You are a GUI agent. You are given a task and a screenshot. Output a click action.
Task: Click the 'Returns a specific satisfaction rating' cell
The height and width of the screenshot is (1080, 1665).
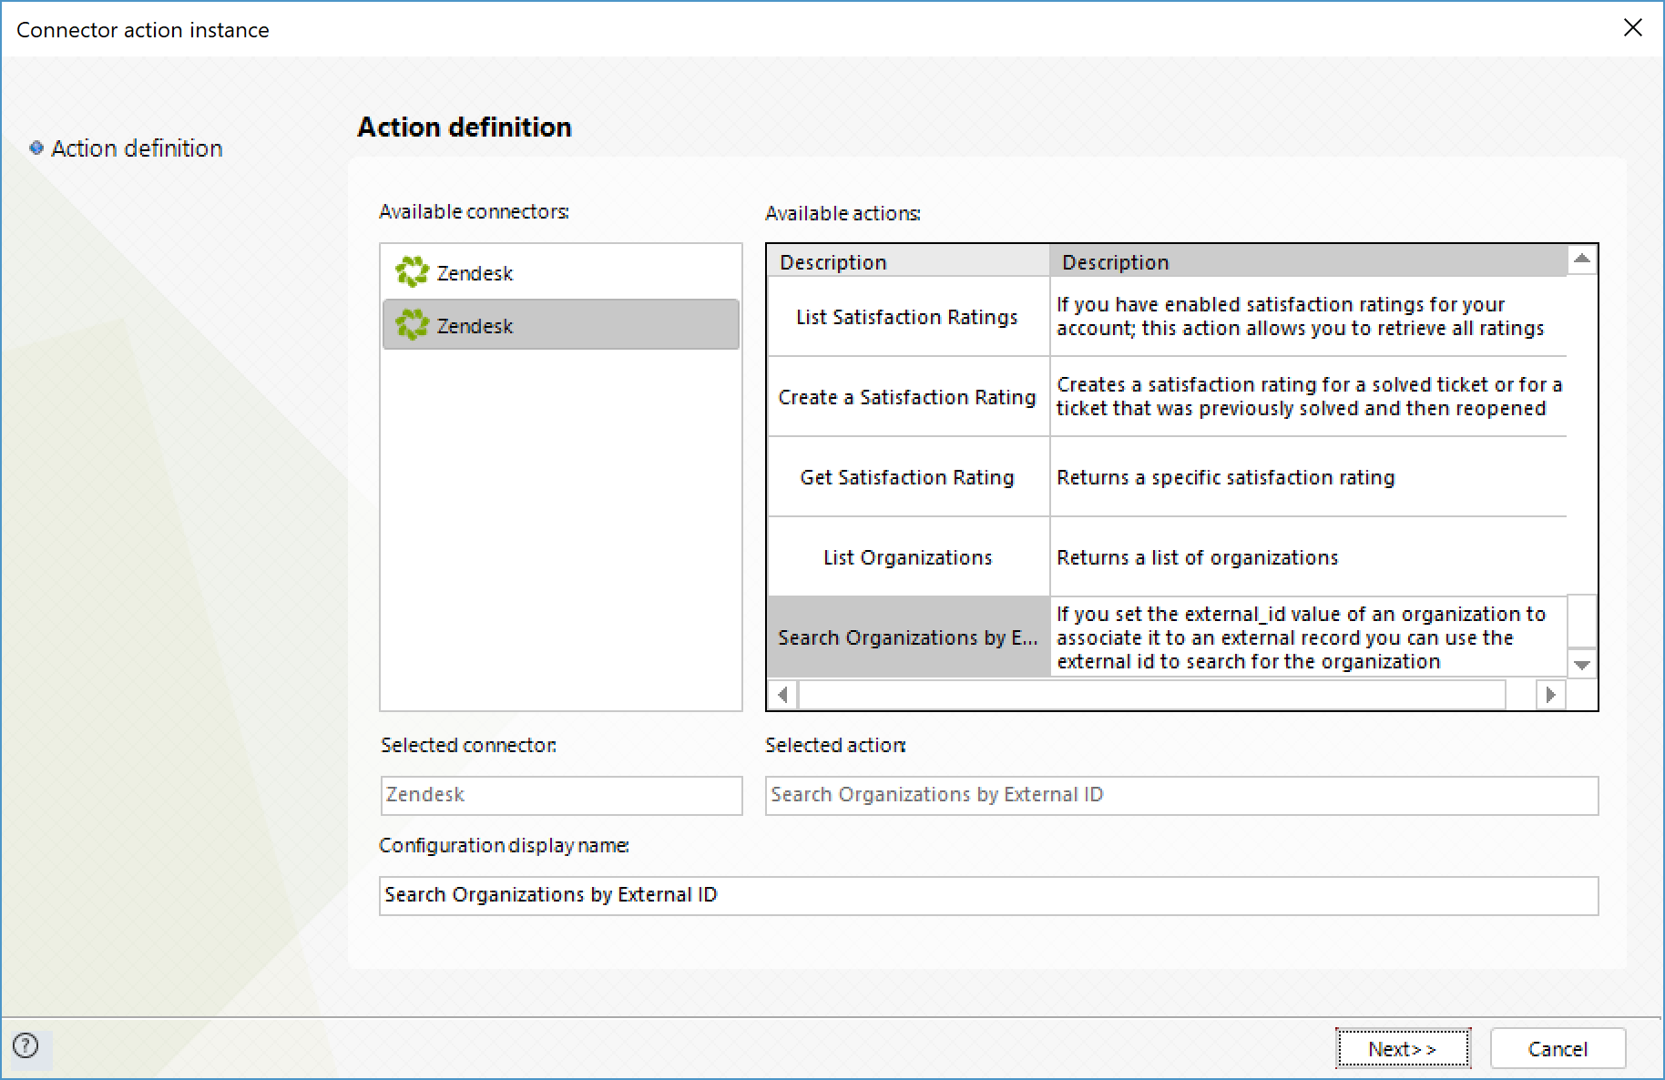click(x=1308, y=477)
